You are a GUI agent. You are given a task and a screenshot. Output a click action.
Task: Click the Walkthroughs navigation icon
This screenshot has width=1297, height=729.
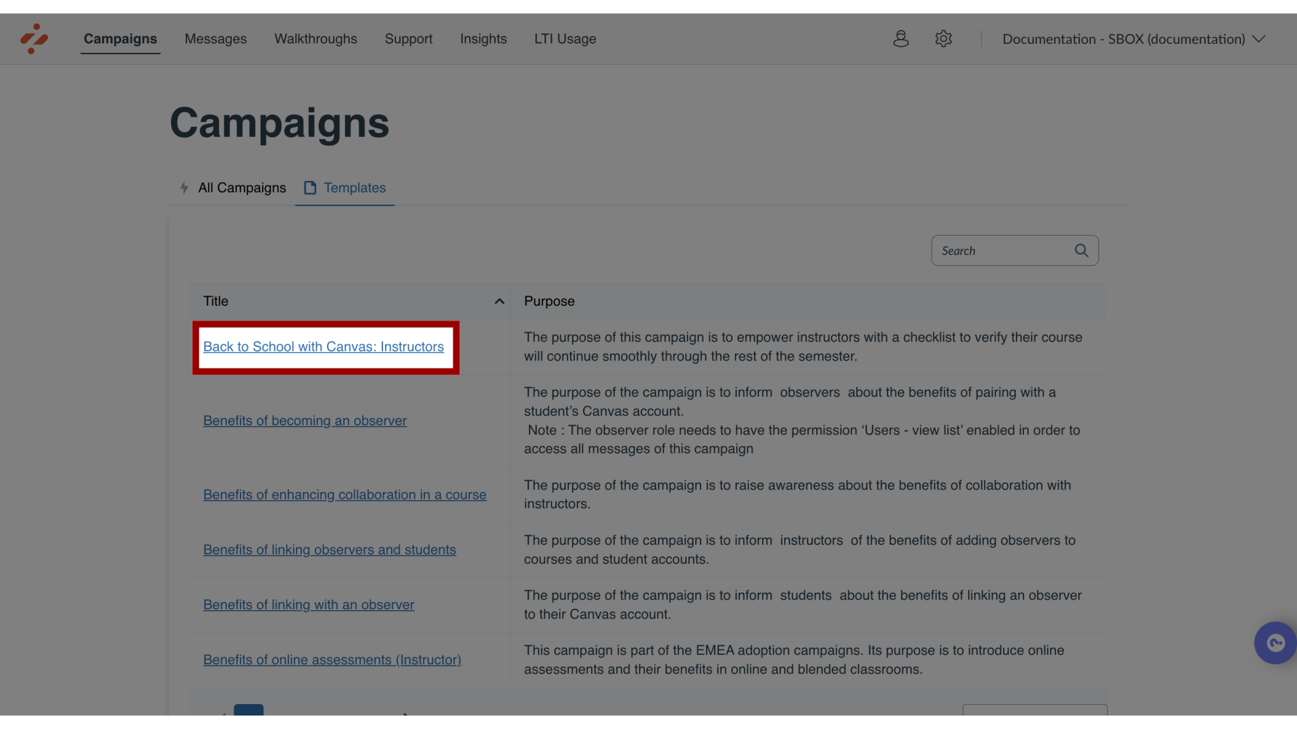tap(315, 40)
